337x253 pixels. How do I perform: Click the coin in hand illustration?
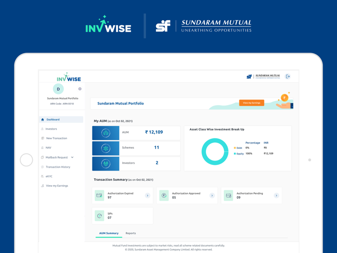pos(284,101)
